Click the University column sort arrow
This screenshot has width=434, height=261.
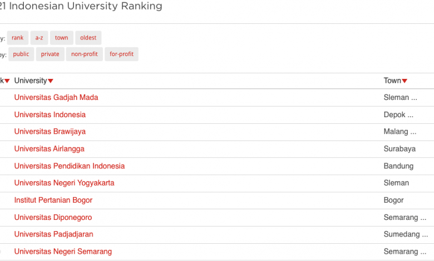click(51, 81)
